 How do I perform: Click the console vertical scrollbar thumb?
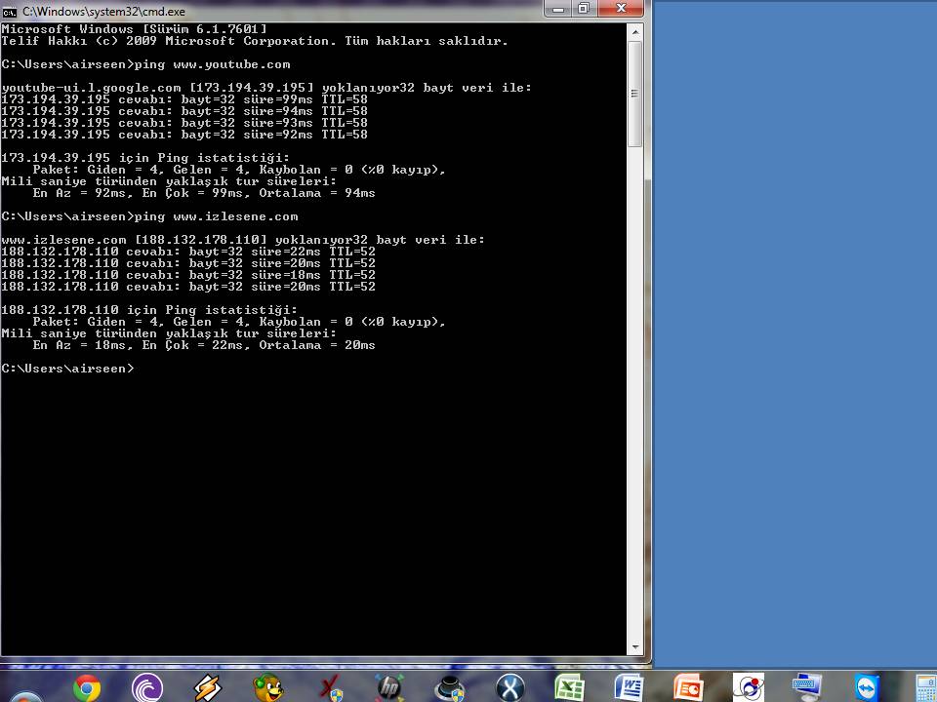pos(634,95)
